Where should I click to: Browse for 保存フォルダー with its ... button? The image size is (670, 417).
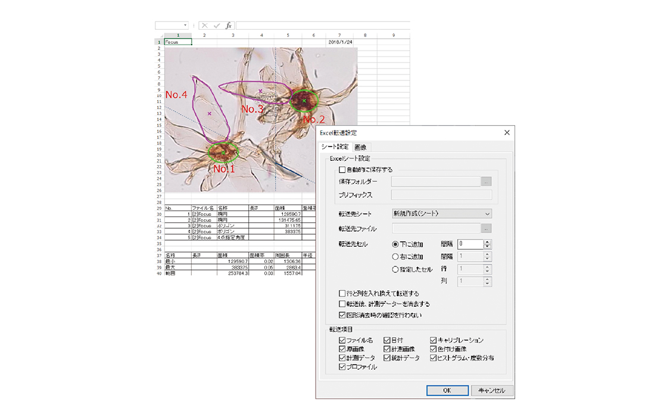tap(486, 182)
